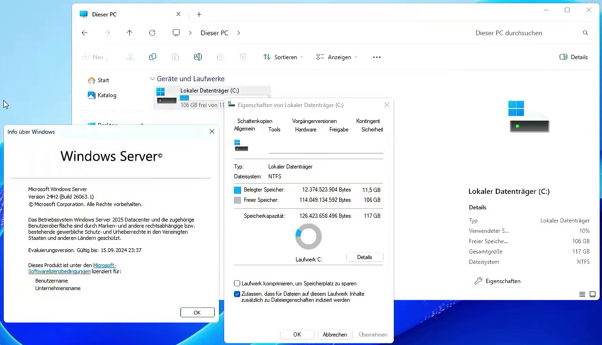Click the Paste toolbar icon
The image size is (602, 345).
(x=175, y=57)
